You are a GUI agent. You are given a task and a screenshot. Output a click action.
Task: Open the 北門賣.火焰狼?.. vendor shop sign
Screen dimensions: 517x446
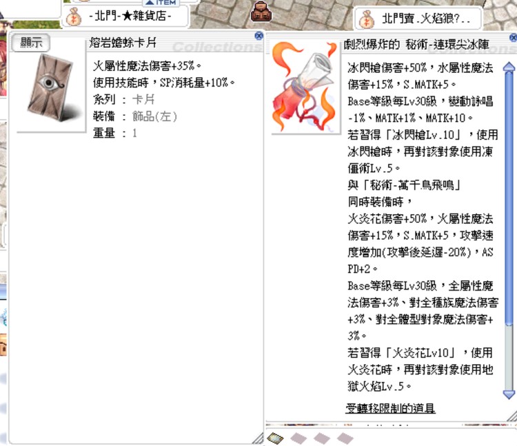click(418, 19)
